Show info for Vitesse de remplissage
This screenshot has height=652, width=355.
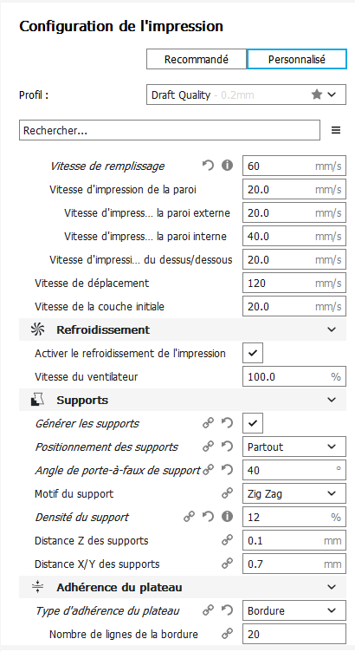coord(227,166)
